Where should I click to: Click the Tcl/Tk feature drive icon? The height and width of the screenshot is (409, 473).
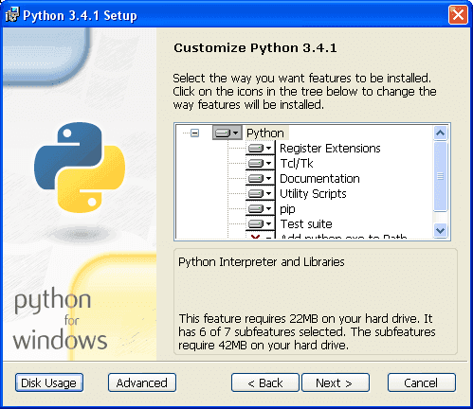[260, 163]
